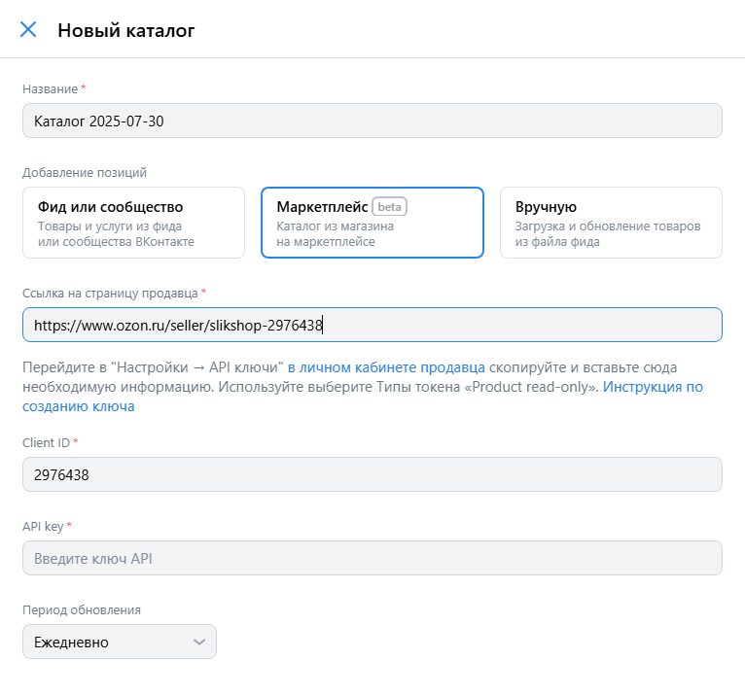
Task: Open the Период обновления dropdown
Action: pos(120,642)
